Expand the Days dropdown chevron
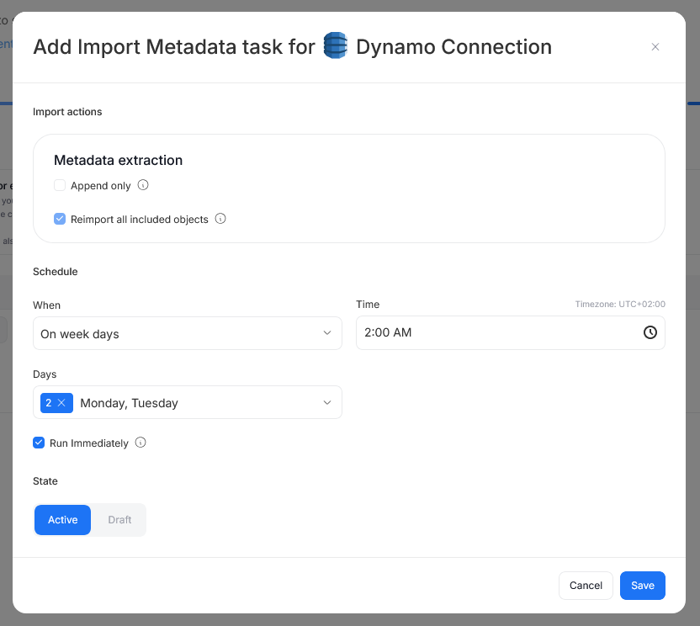 coord(327,402)
